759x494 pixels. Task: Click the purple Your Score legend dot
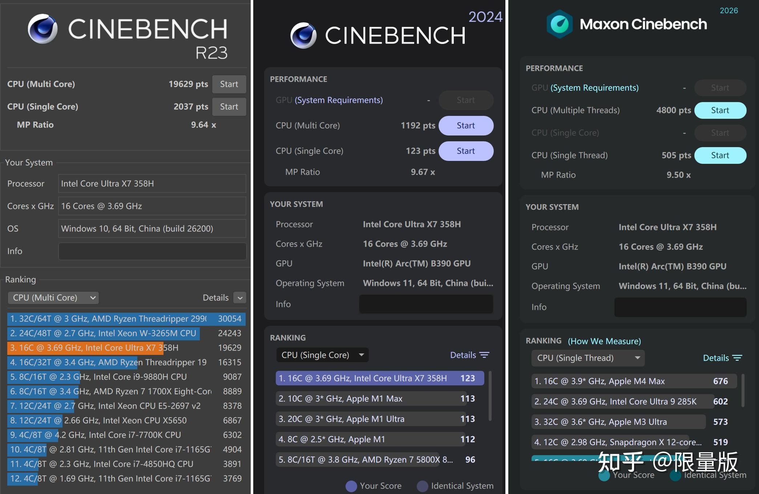point(351,486)
